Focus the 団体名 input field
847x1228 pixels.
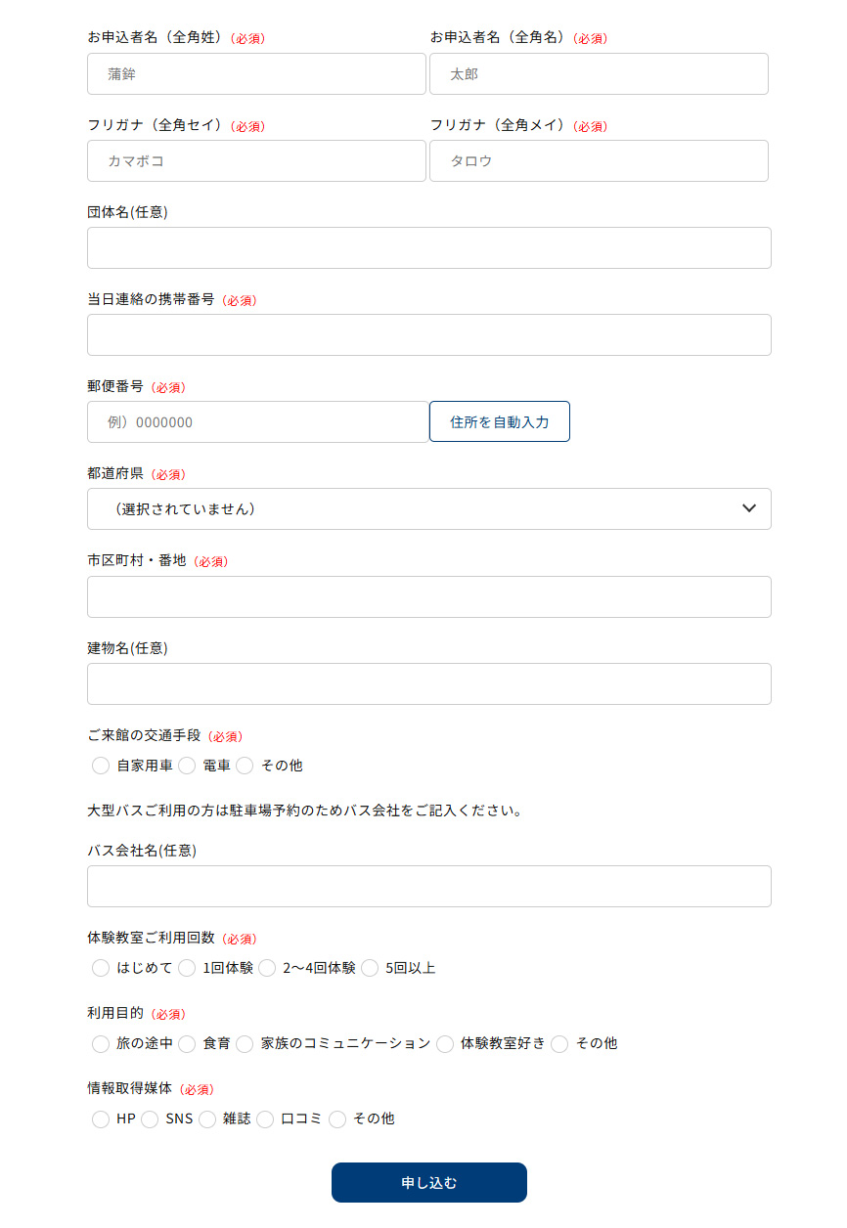[429, 247]
